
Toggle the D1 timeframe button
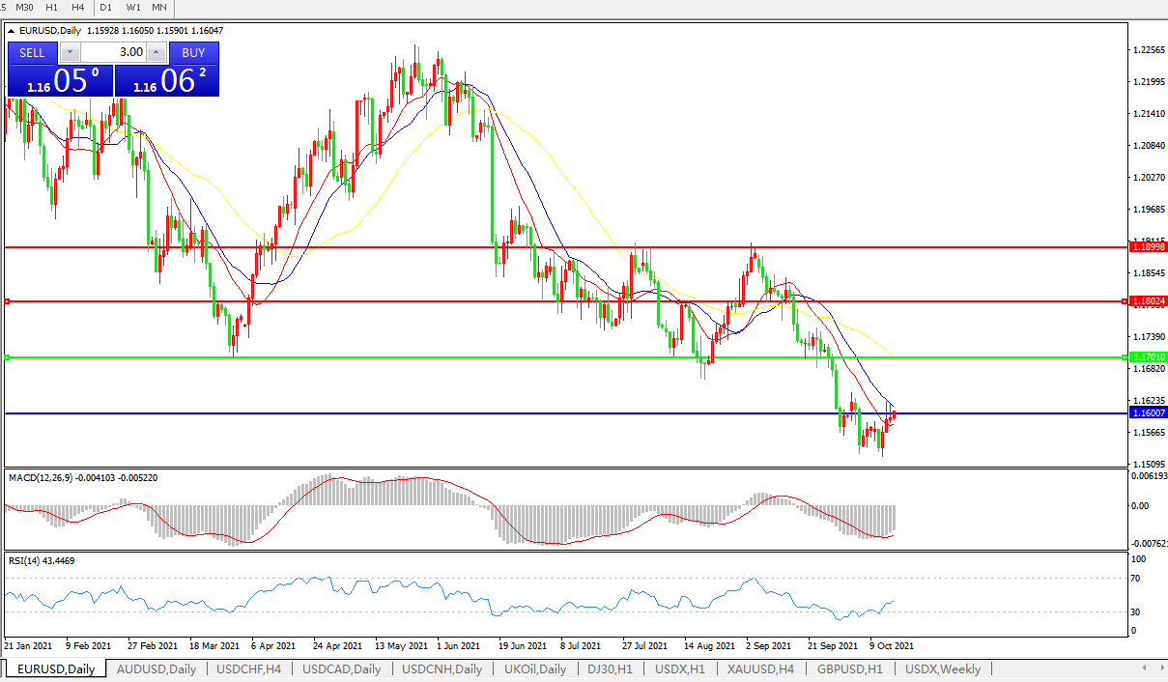(x=106, y=8)
